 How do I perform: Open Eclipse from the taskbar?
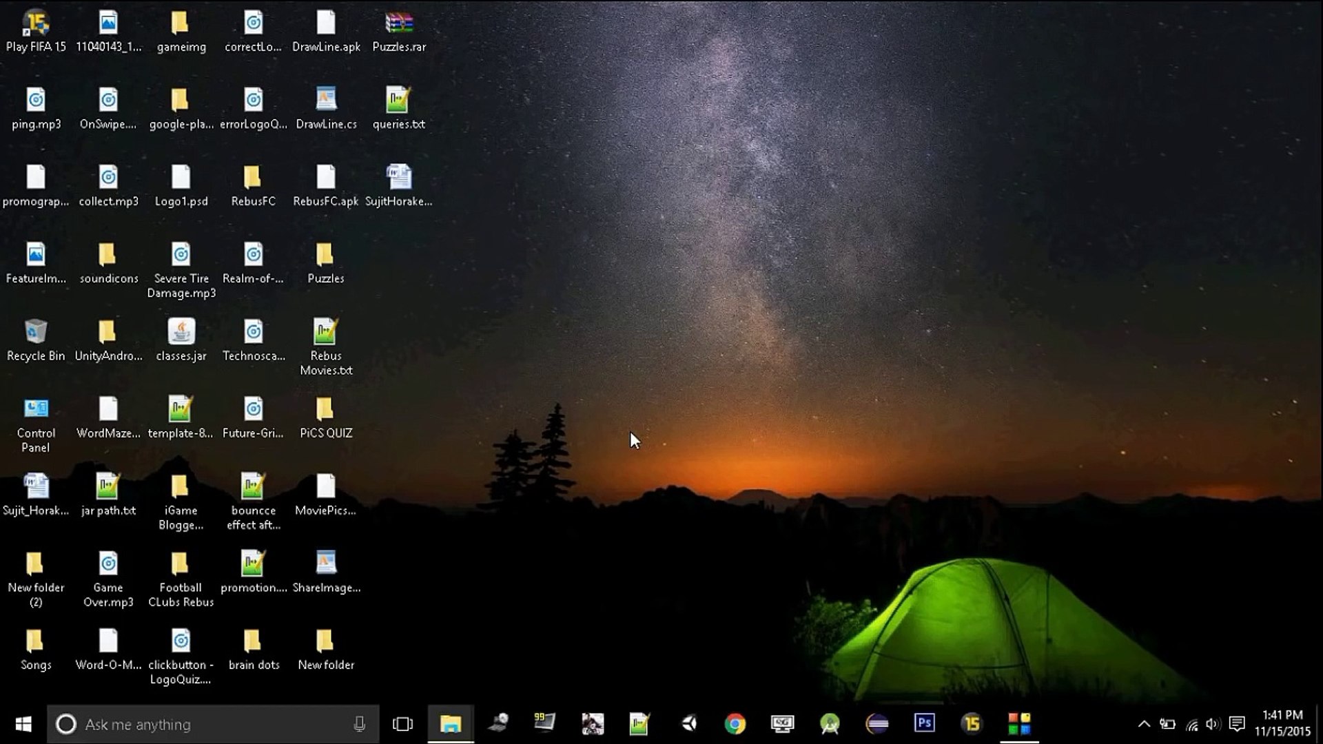click(x=877, y=723)
